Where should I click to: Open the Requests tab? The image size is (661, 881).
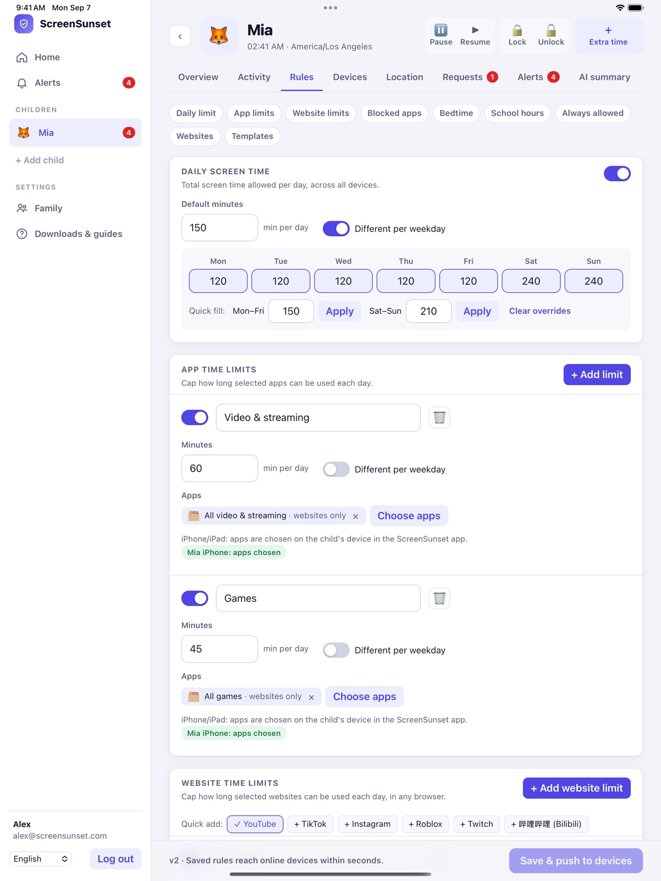coord(470,77)
